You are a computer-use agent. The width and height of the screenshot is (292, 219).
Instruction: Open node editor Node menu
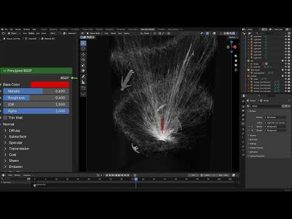pos(44,33)
